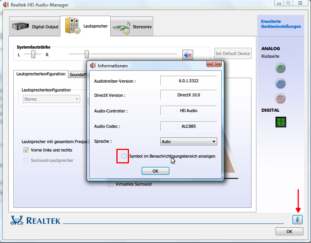Click the Realtek crab logo
311x243 pixels.
tap(17, 220)
